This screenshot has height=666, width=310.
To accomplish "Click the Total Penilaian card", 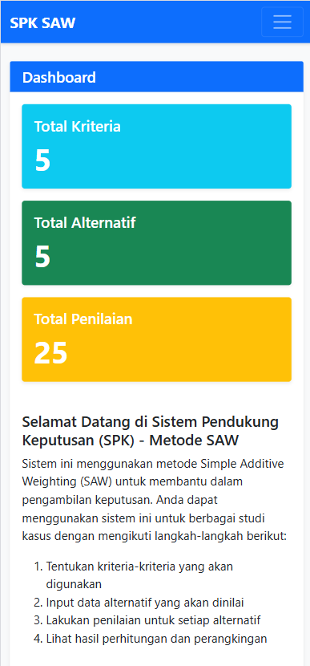I will click(x=156, y=339).
